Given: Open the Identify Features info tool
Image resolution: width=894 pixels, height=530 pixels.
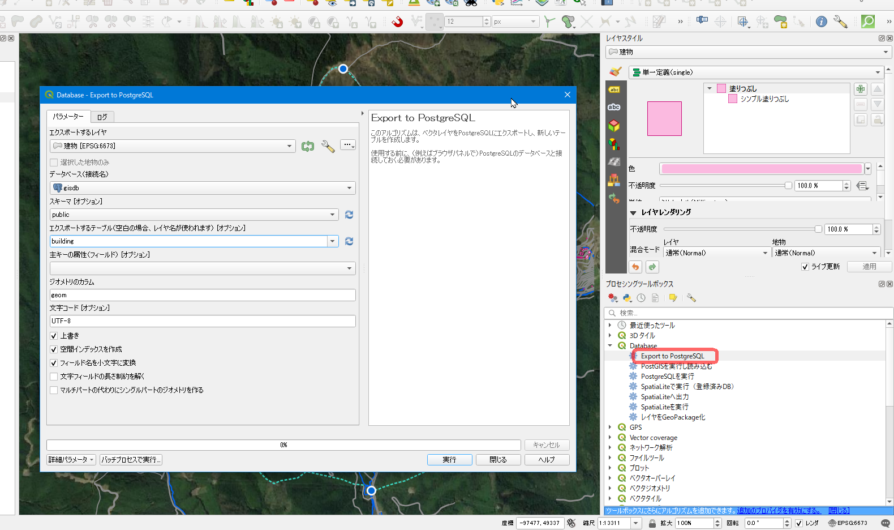Looking at the screenshot, I should click(822, 22).
